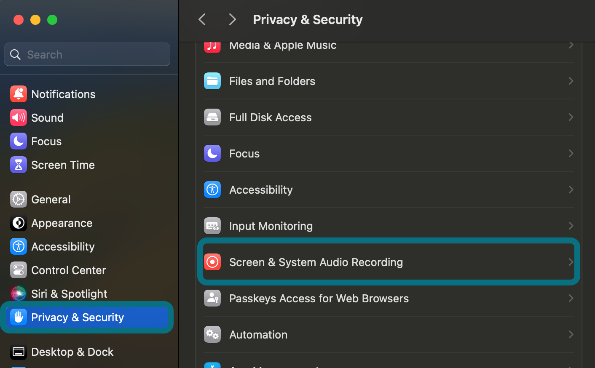Click the sidebar Accessibility icon
Image resolution: width=595 pixels, height=368 pixels.
pos(19,246)
